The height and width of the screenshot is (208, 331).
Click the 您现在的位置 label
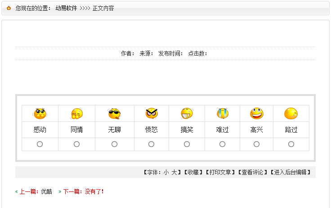point(33,8)
